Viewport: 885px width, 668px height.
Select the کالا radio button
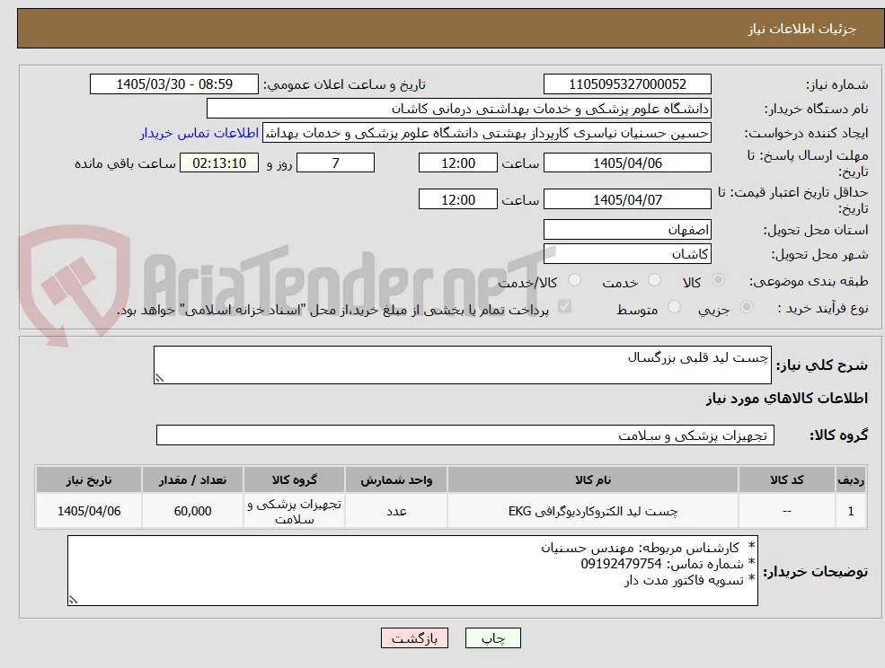[x=719, y=280]
